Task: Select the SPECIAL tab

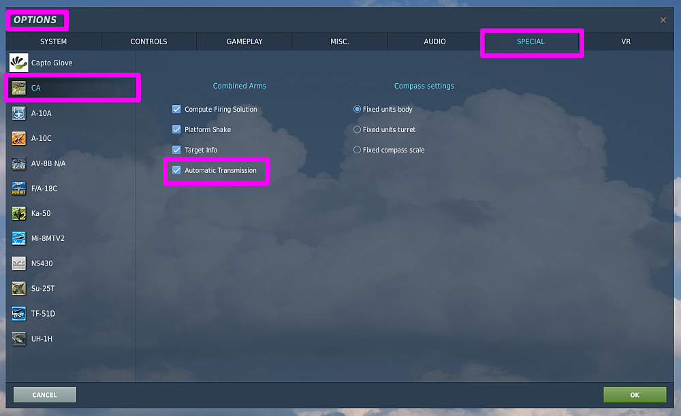Action: 530,42
